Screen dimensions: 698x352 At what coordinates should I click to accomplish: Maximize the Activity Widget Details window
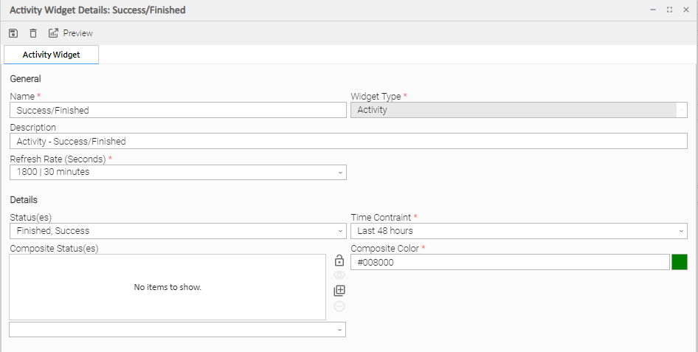pyautogui.click(x=669, y=10)
